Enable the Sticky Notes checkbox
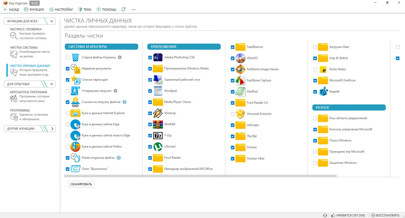 tap(315, 69)
